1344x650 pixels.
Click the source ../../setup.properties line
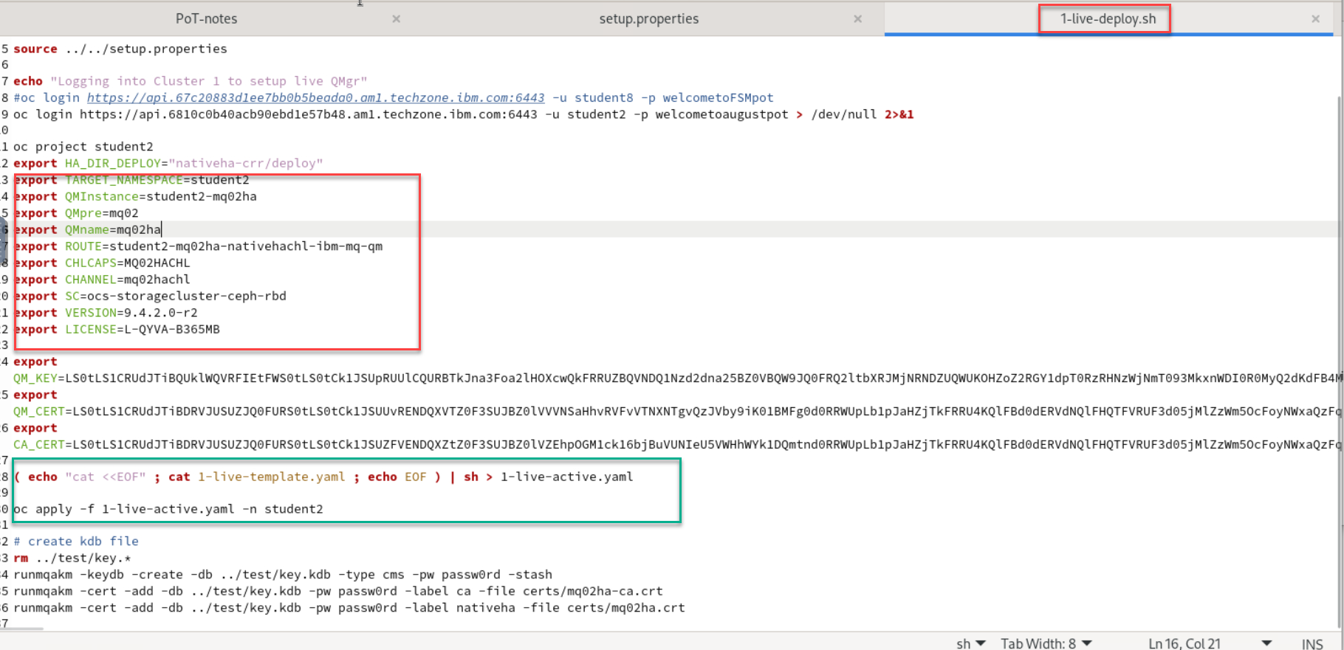120,49
